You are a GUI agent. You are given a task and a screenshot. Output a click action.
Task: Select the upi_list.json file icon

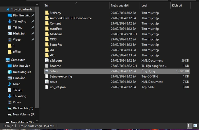(x=47, y=87)
